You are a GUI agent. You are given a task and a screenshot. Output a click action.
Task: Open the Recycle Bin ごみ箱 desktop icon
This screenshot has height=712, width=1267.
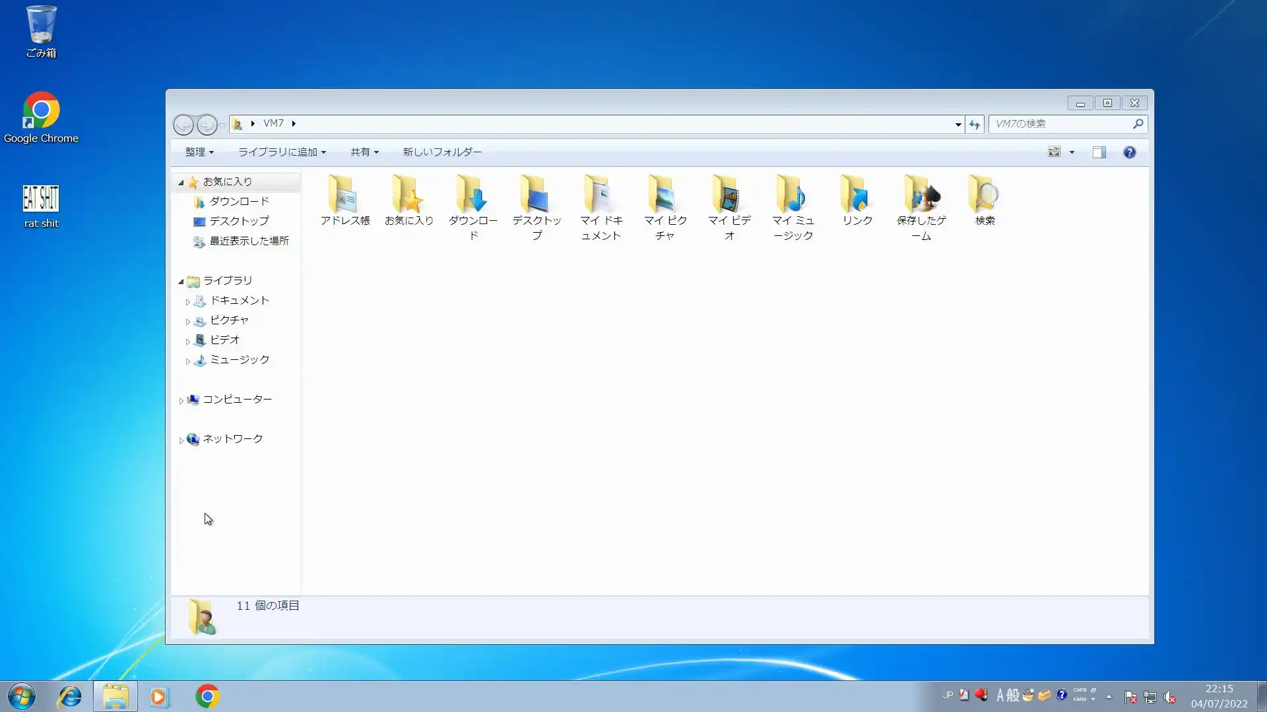coord(41,26)
